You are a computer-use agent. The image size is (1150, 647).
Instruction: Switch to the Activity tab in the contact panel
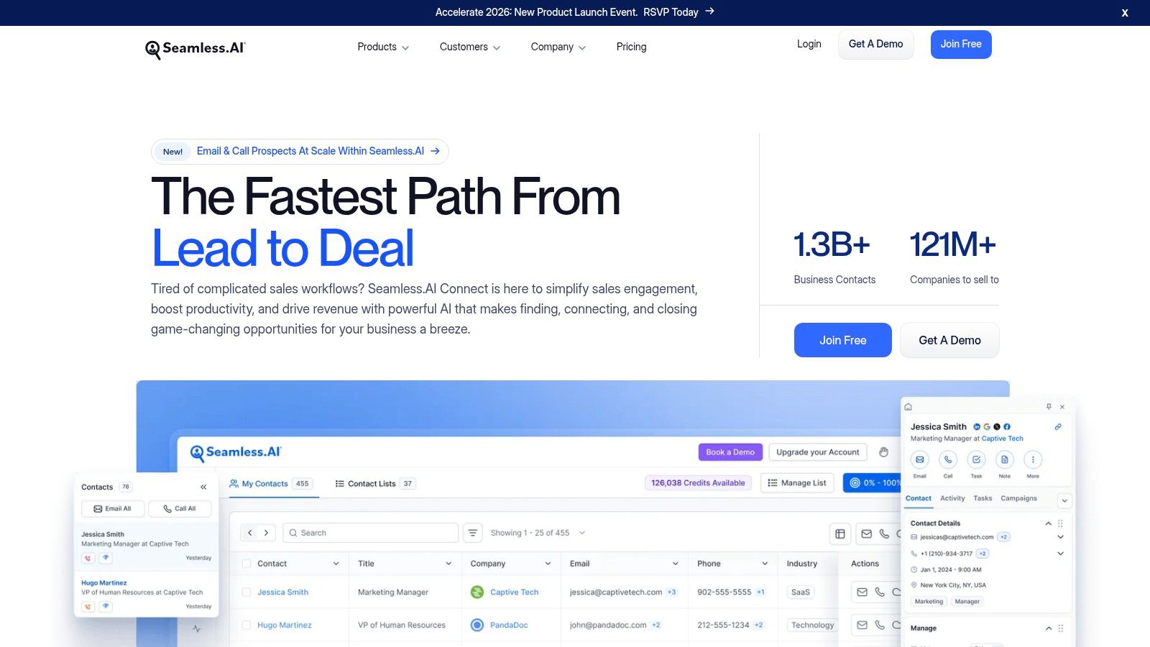click(952, 498)
